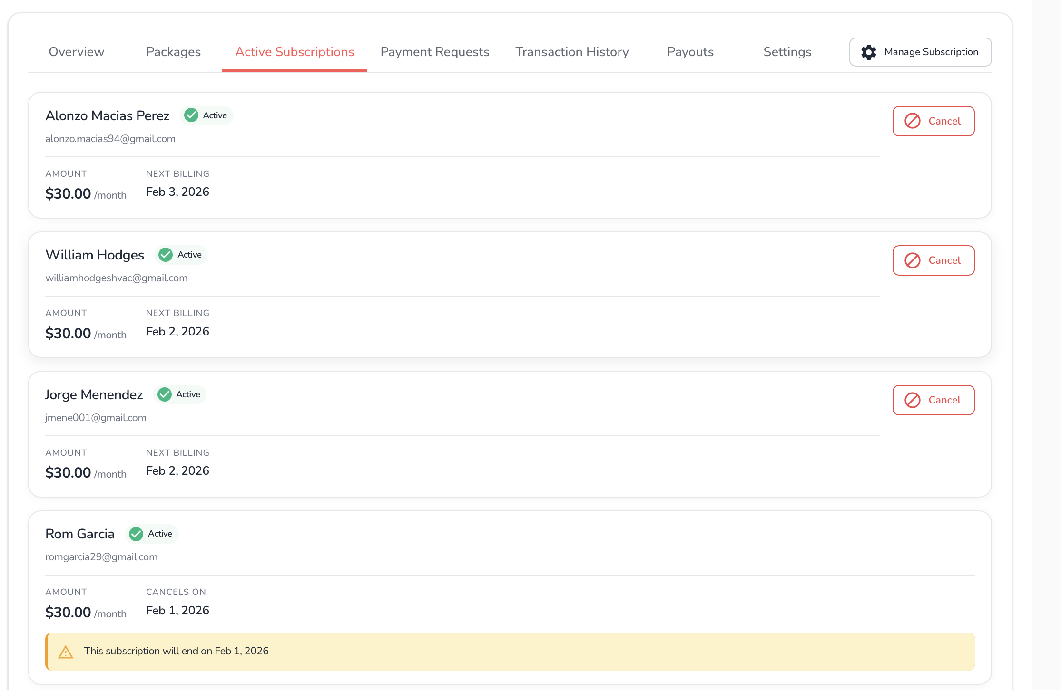This screenshot has height=690, width=1061.
Task: Select the Payouts tab
Action: [x=690, y=52]
